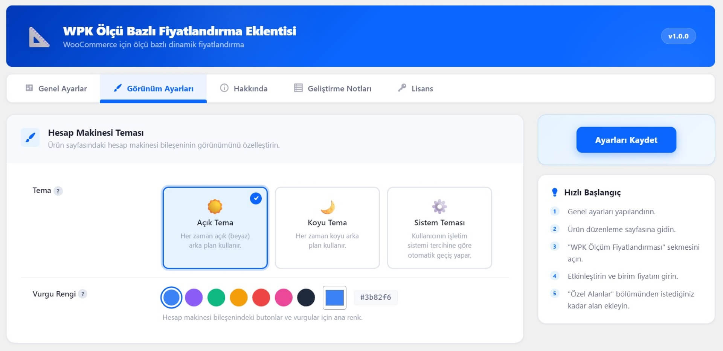
Task: Click the notes icon beside Geliştirme Notları
Action: pos(298,88)
